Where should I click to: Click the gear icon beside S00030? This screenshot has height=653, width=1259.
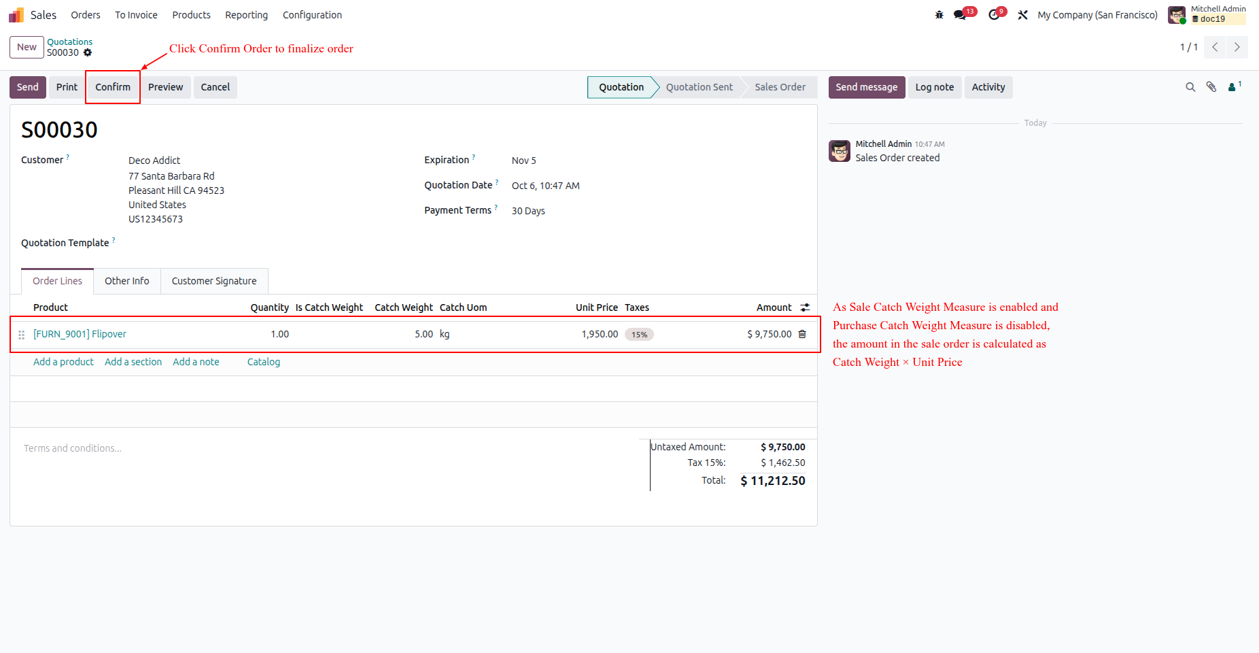[x=88, y=52]
